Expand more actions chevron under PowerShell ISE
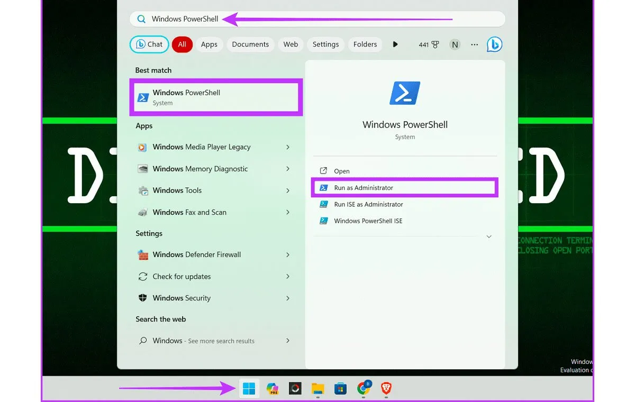This screenshot has height=402, width=635. pos(489,237)
